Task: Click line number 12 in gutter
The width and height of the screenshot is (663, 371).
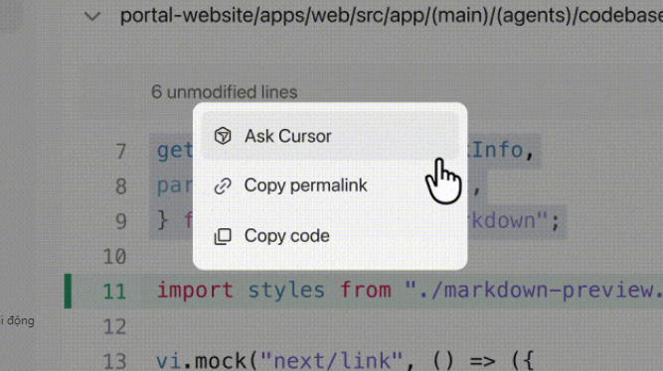Action: coord(114,326)
